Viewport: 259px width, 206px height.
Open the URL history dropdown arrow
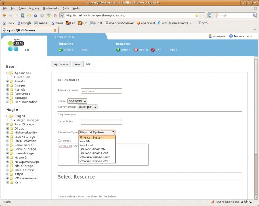click(202, 15)
